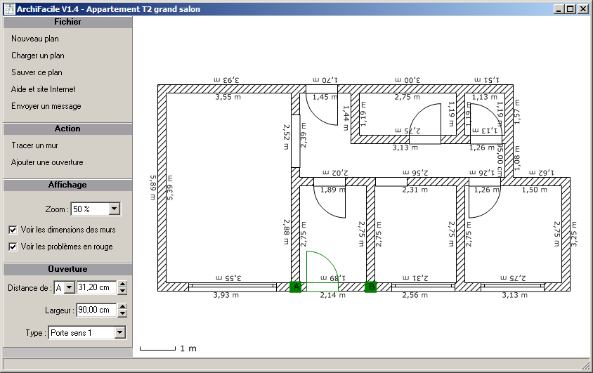Click the distance field showing 31,20 cm

point(96,287)
